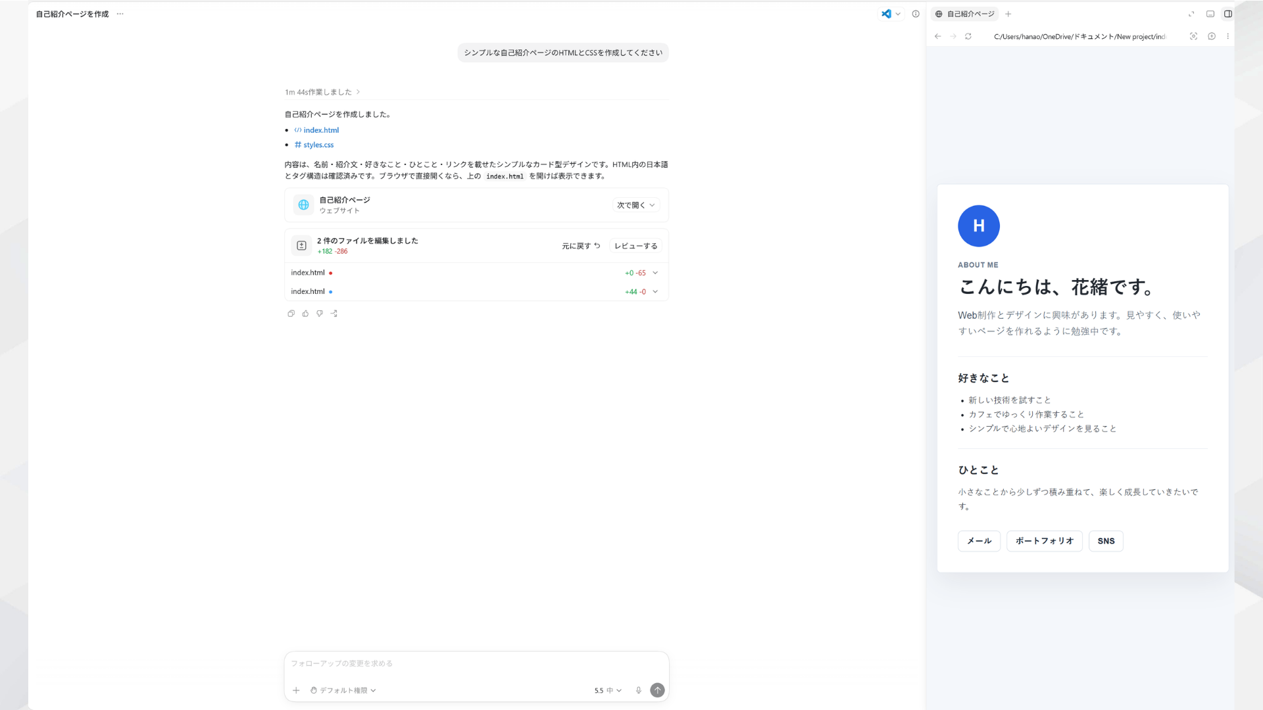Take a preview screenshot capture icon

(x=1194, y=36)
